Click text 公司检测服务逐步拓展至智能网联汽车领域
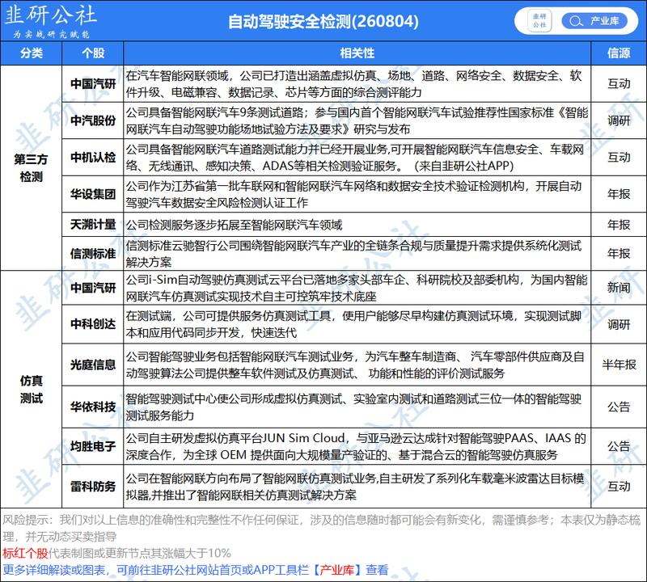This screenshot has height=582, width=647. [234, 225]
